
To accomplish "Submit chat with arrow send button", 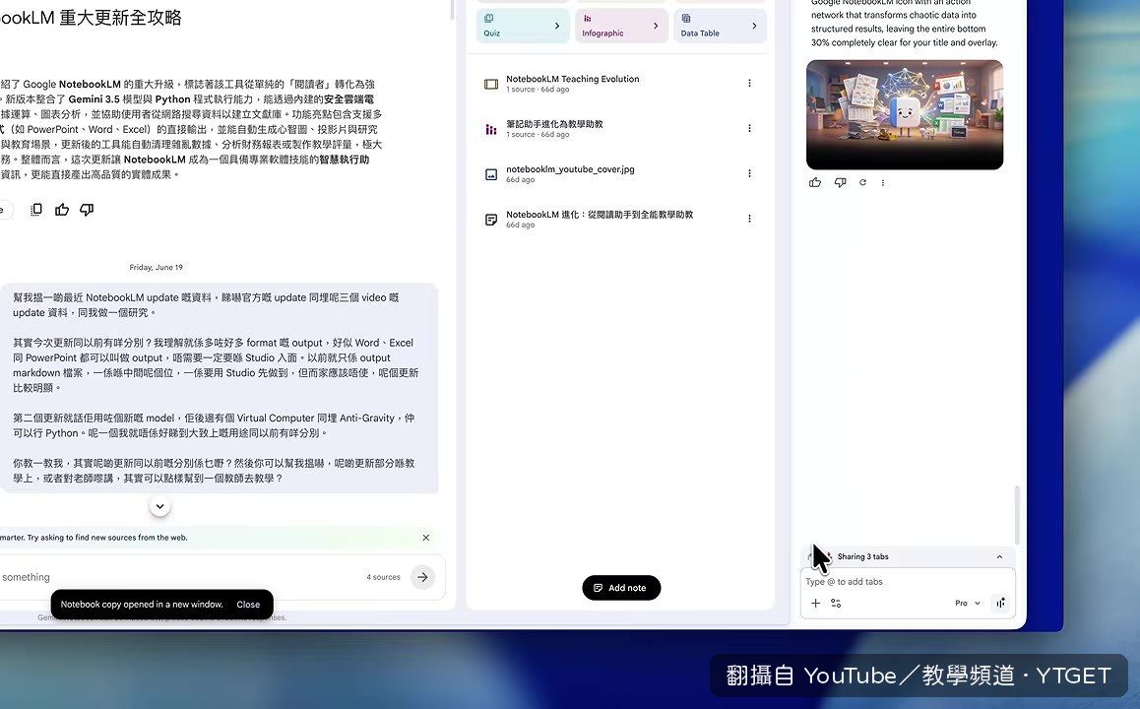I will (422, 577).
